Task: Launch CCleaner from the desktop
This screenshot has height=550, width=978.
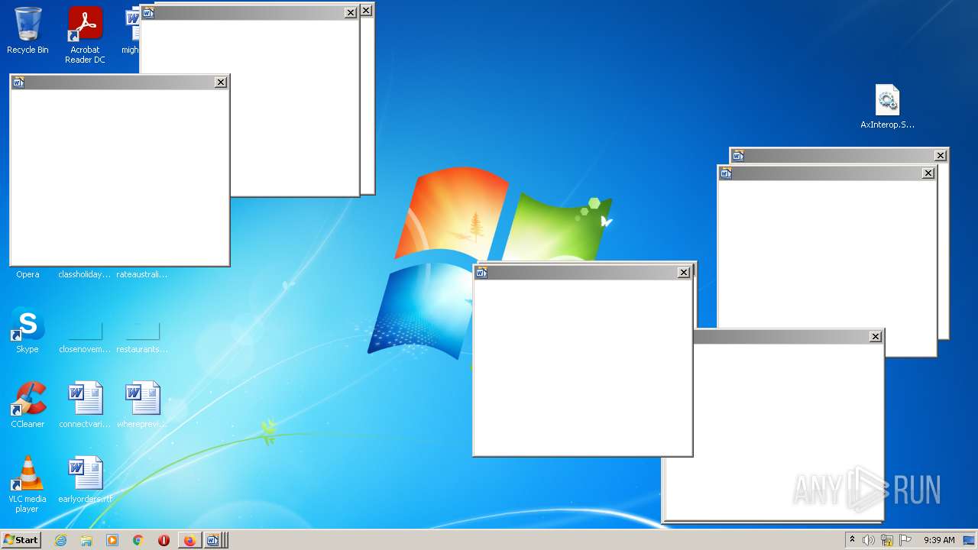Action: [28, 405]
